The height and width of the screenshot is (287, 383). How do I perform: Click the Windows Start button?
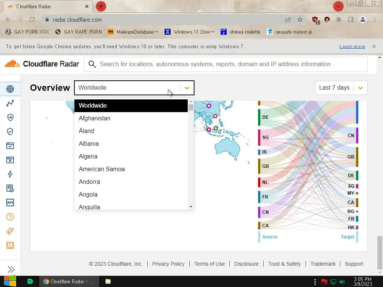tap(10, 281)
